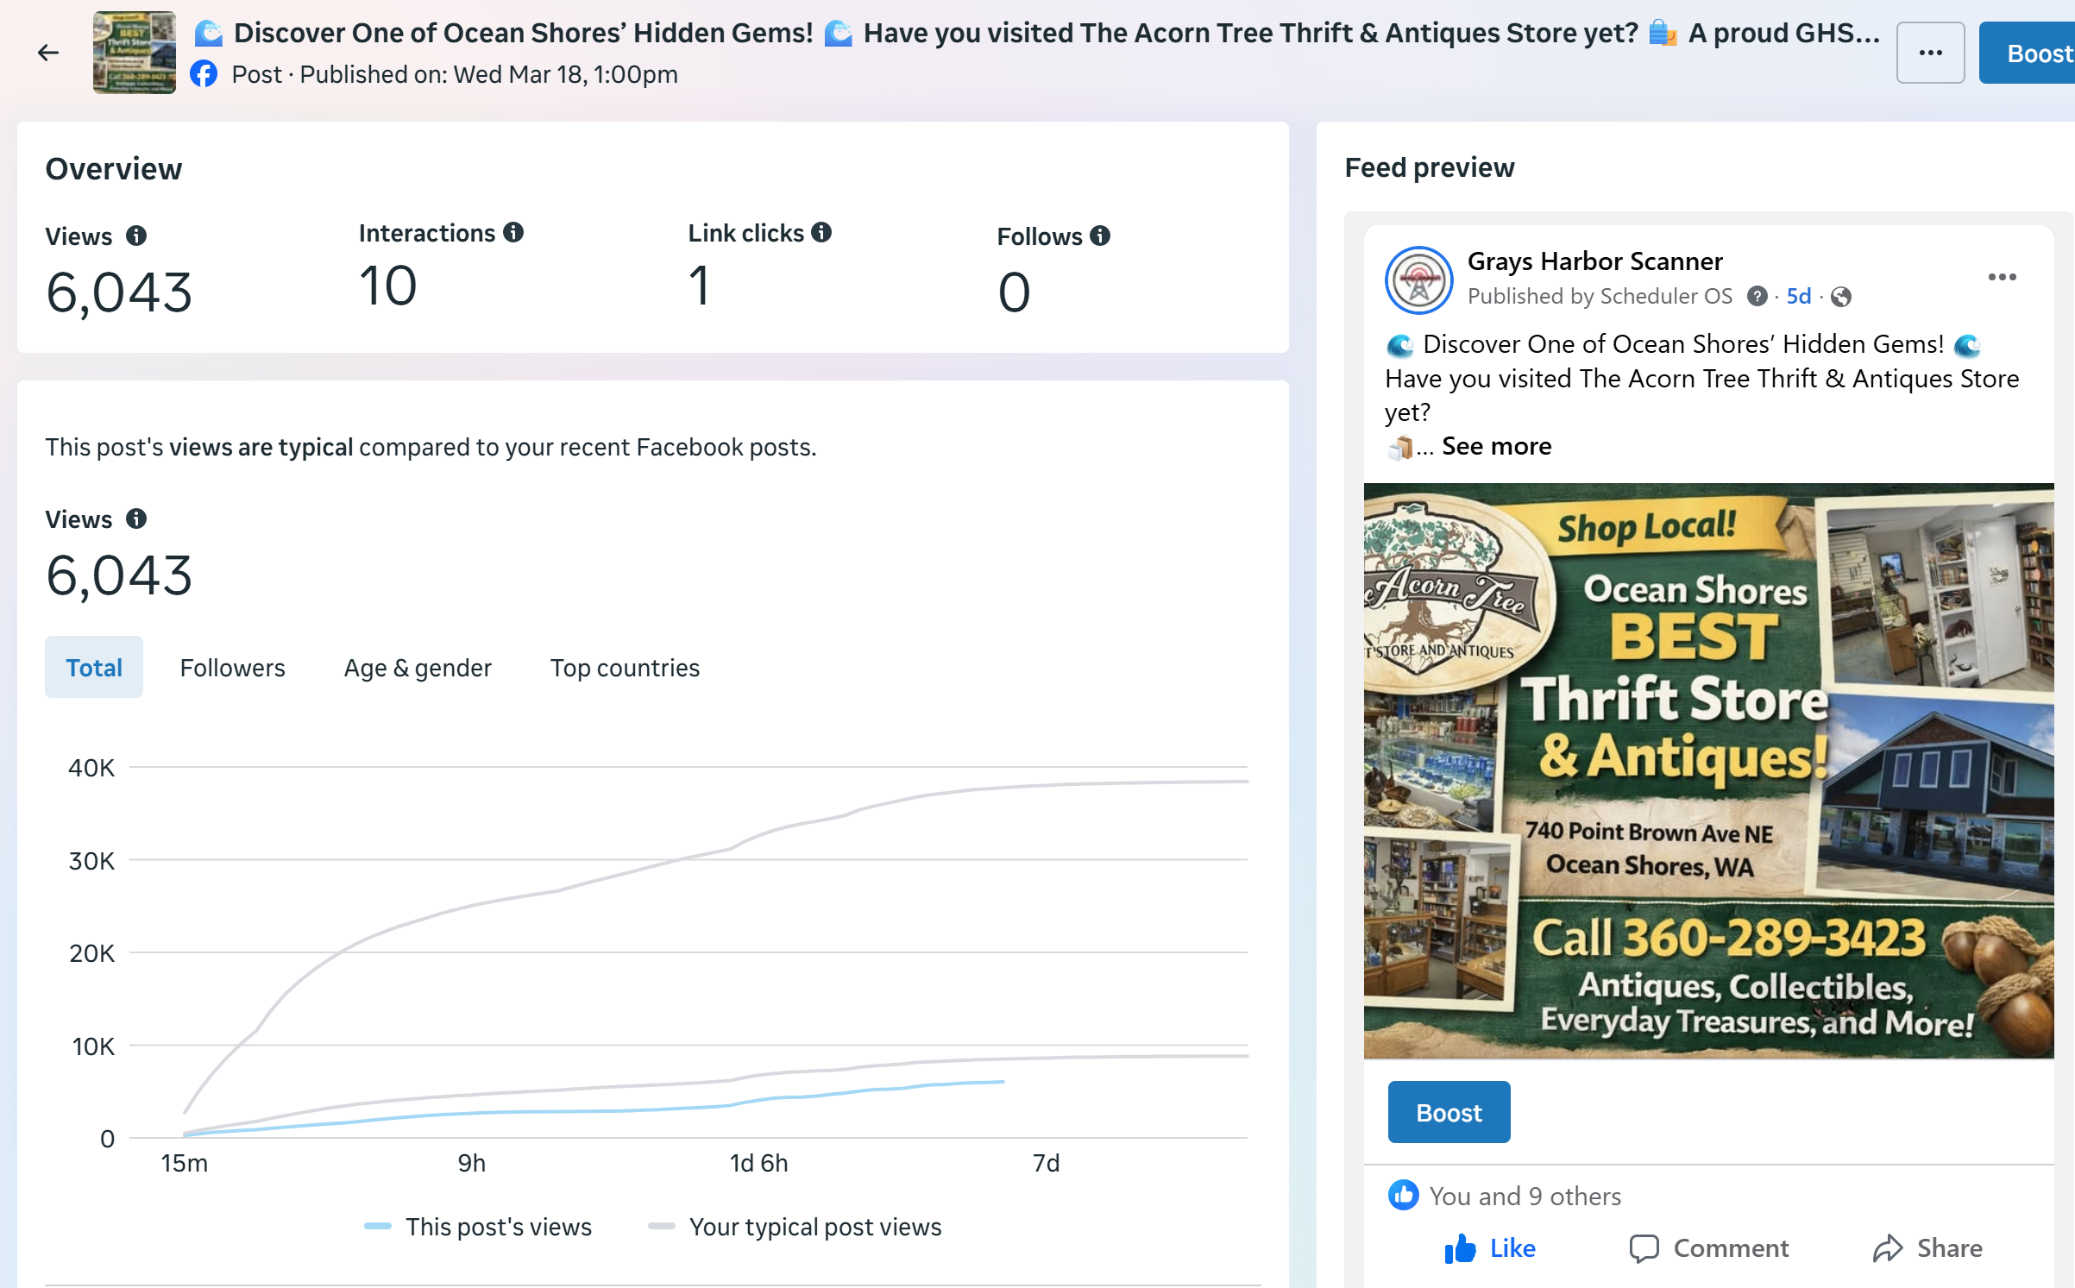The height and width of the screenshot is (1288, 2075).
Task: Click the Follows info icon
Action: [1099, 236]
